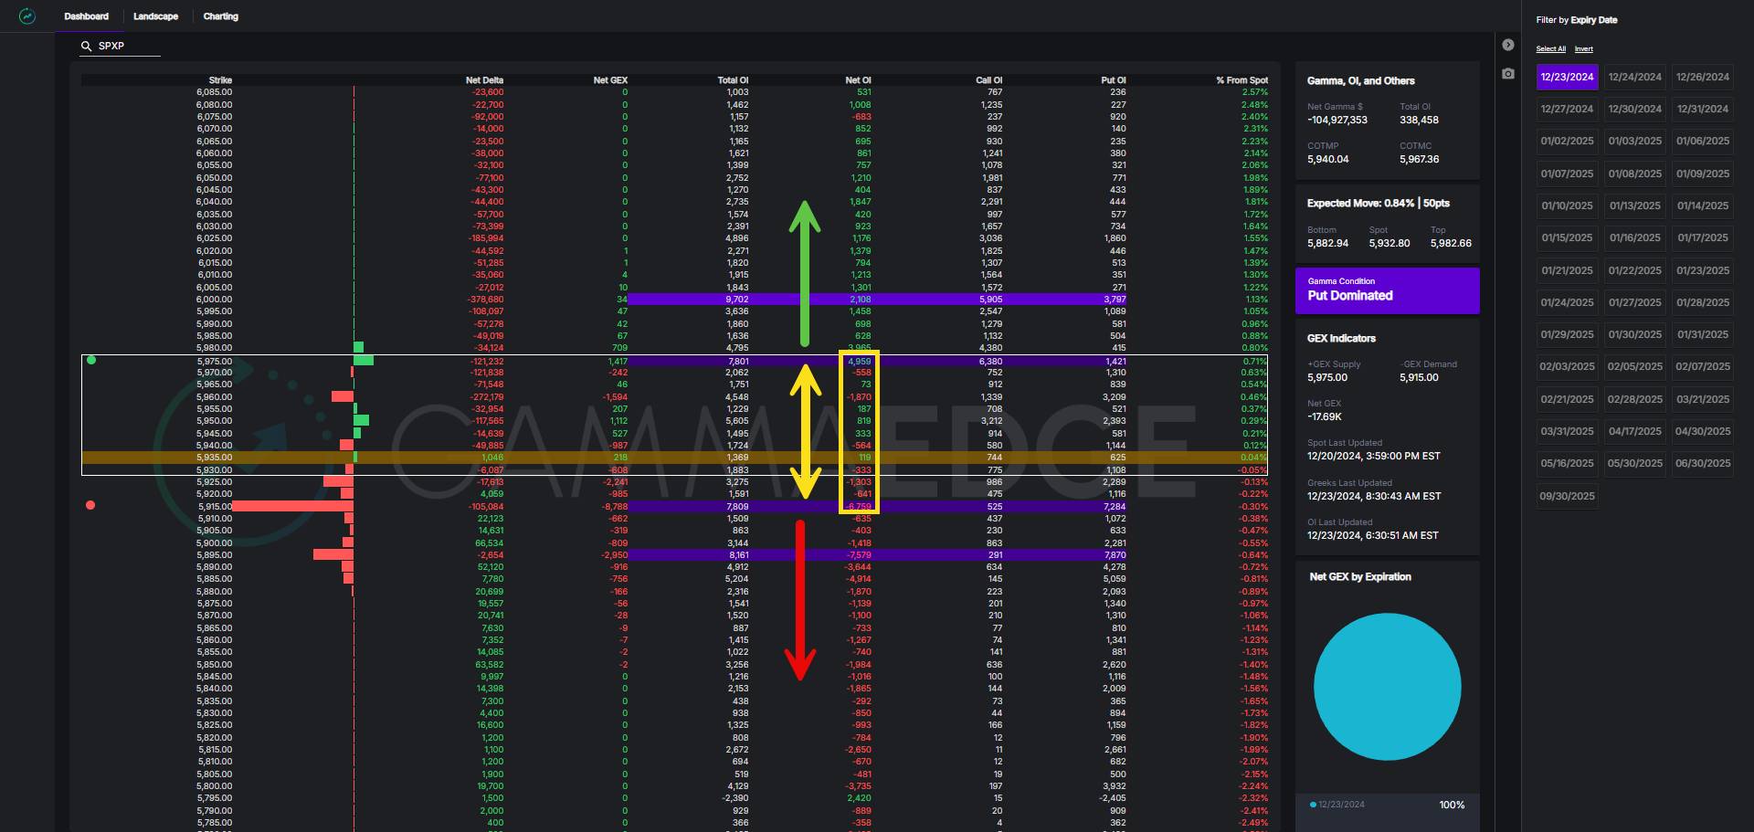Deselect the 12/23/2024 expiry date
The image size is (1754, 832).
click(1567, 77)
